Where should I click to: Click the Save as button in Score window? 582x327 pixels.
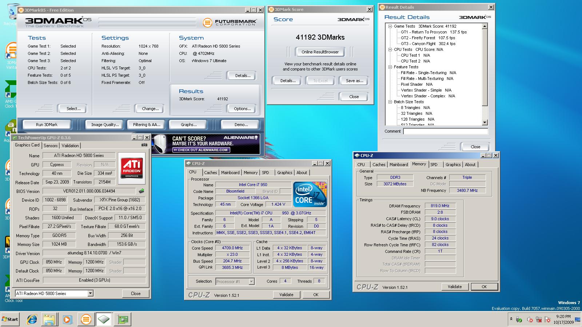click(354, 81)
